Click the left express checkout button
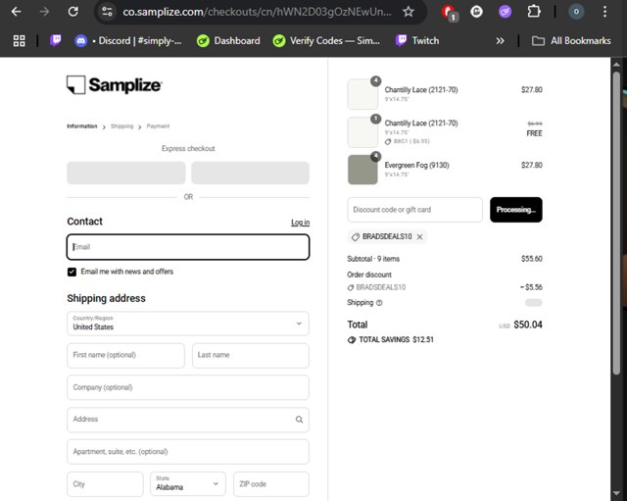The height and width of the screenshot is (501, 627). click(126, 173)
